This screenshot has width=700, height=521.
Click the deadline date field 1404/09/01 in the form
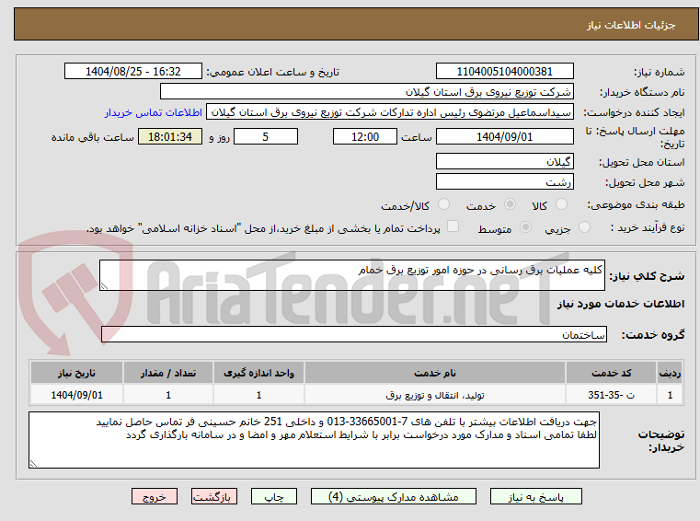pos(504,137)
